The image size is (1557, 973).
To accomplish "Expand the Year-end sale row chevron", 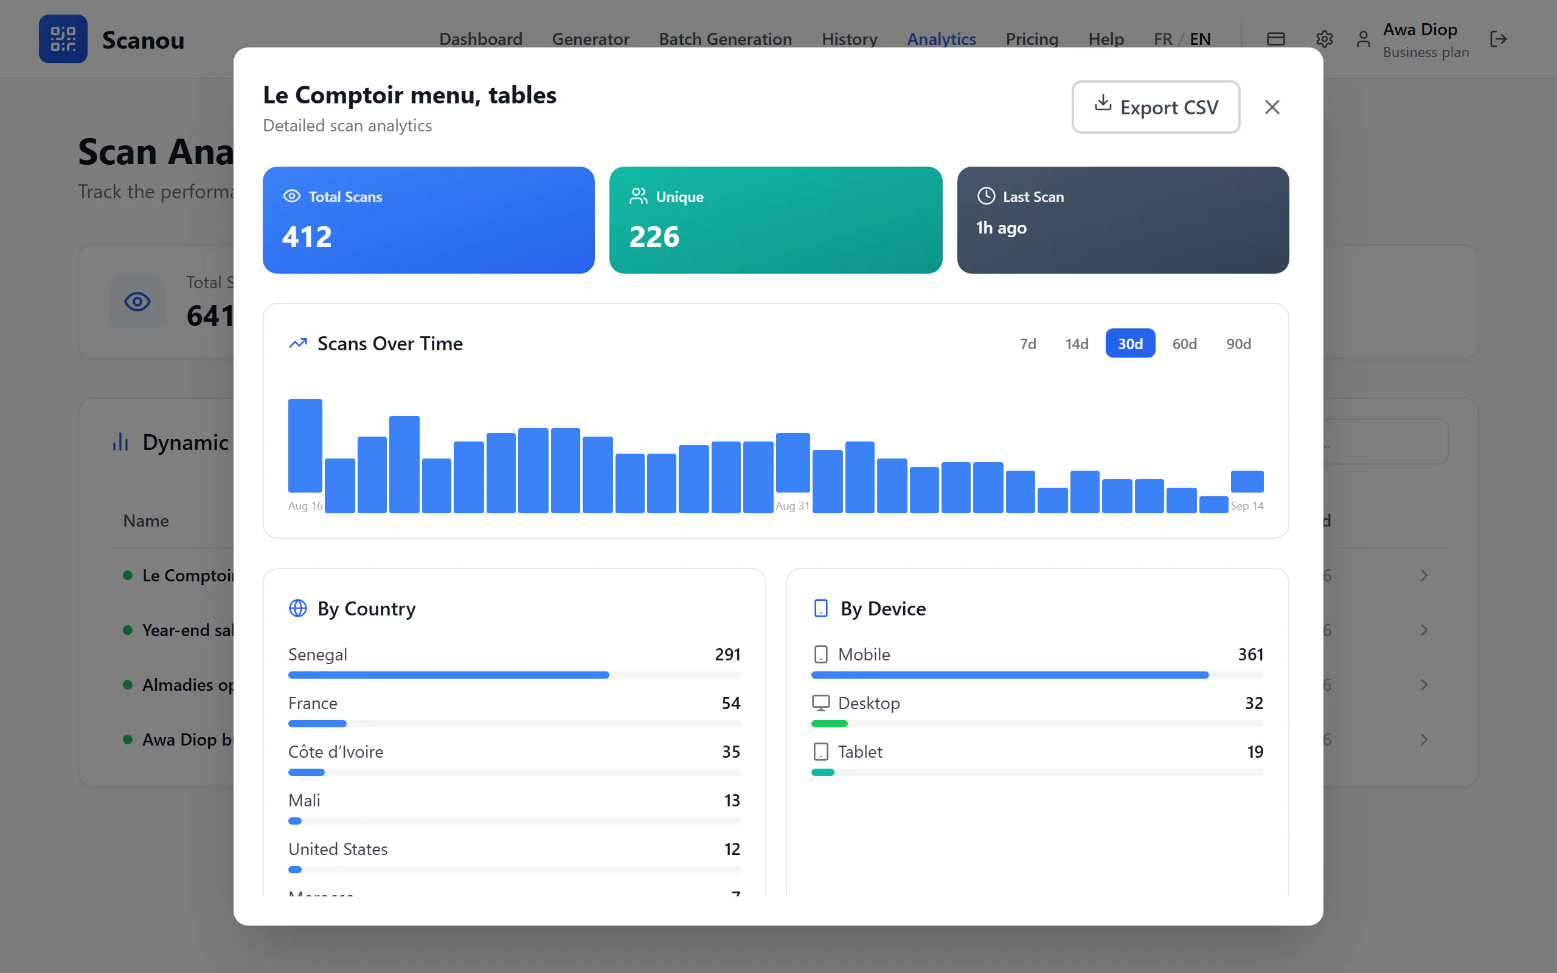I will [1424, 630].
